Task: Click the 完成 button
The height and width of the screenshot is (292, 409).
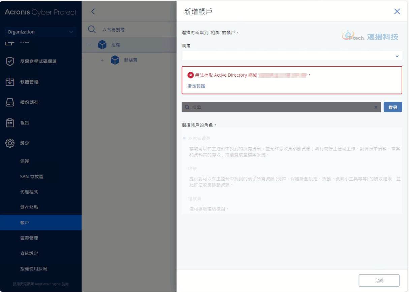Action: [379, 281]
